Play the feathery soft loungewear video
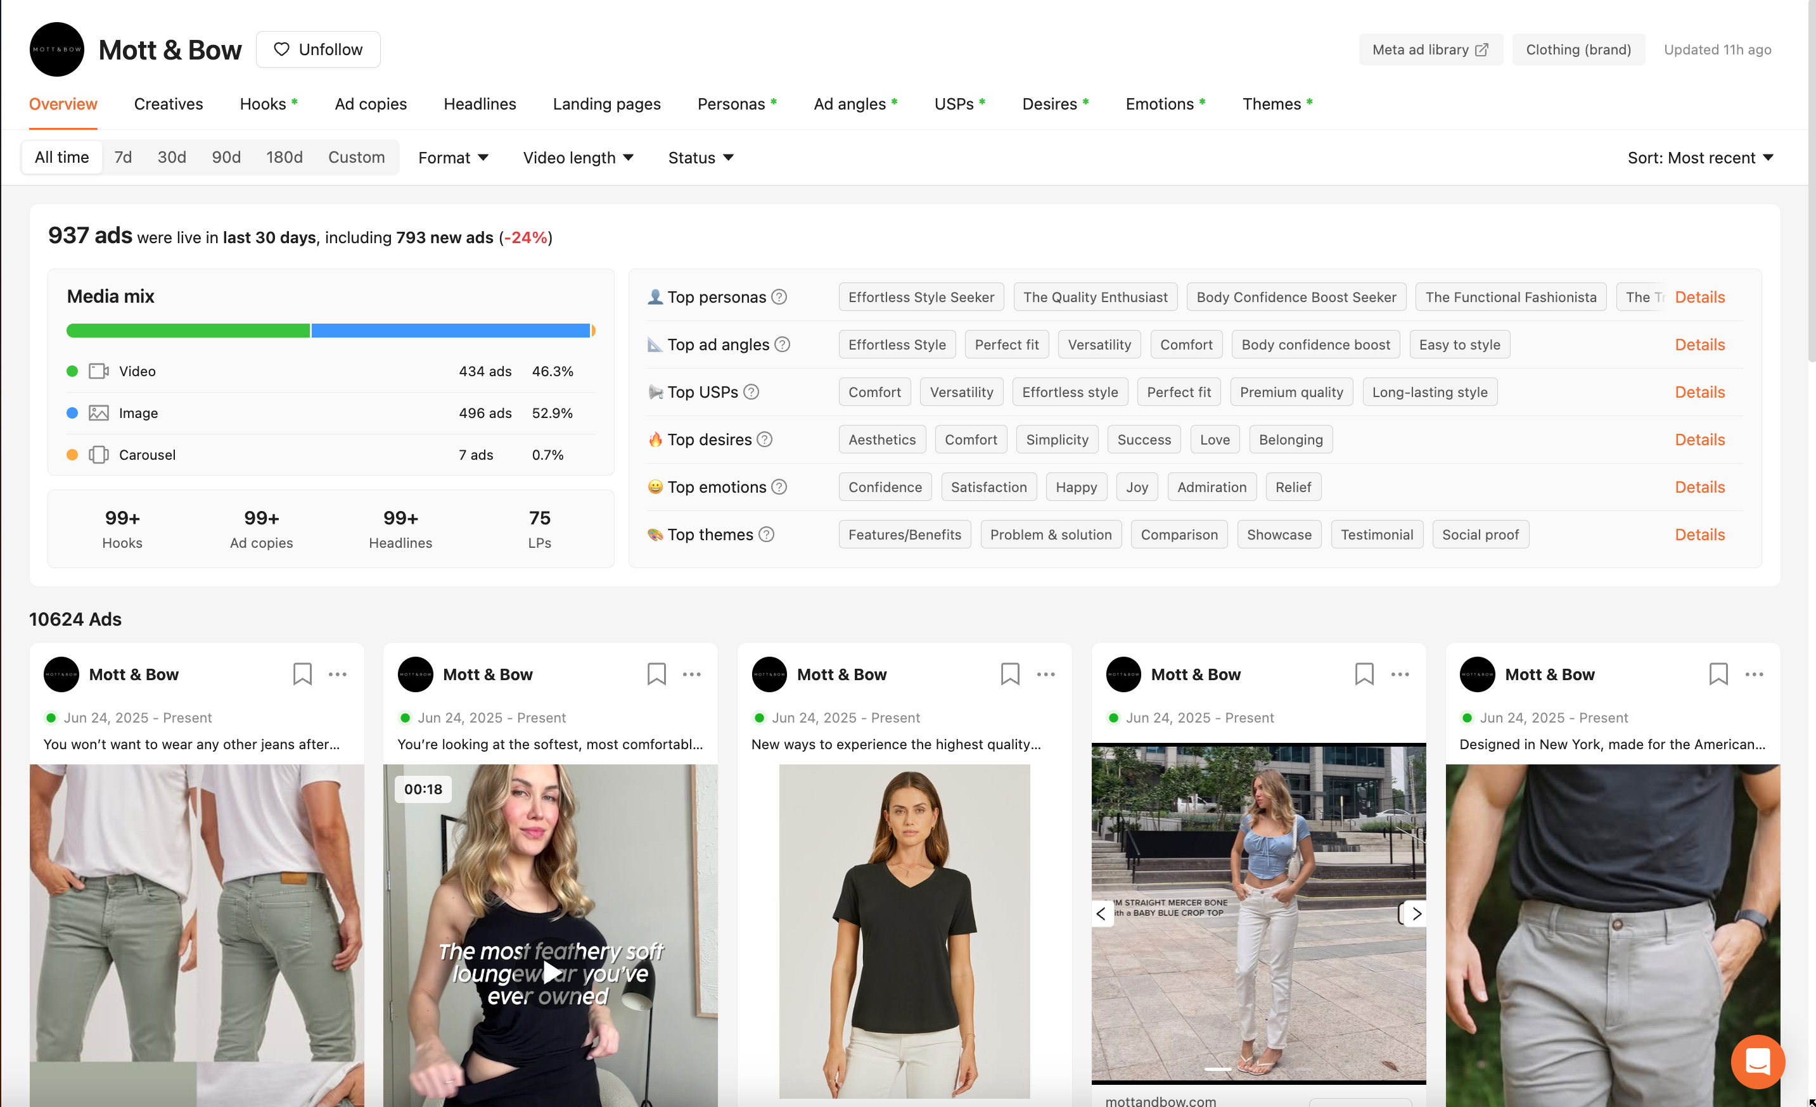Screen dimensions: 1816x1107 click(550, 972)
